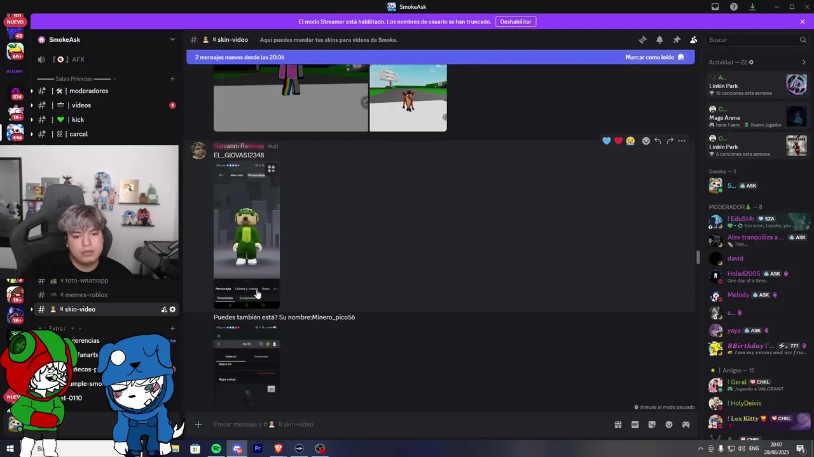Open the Inbox icon in the title bar
Image resolution: width=814 pixels, height=457 pixels.
point(715,7)
